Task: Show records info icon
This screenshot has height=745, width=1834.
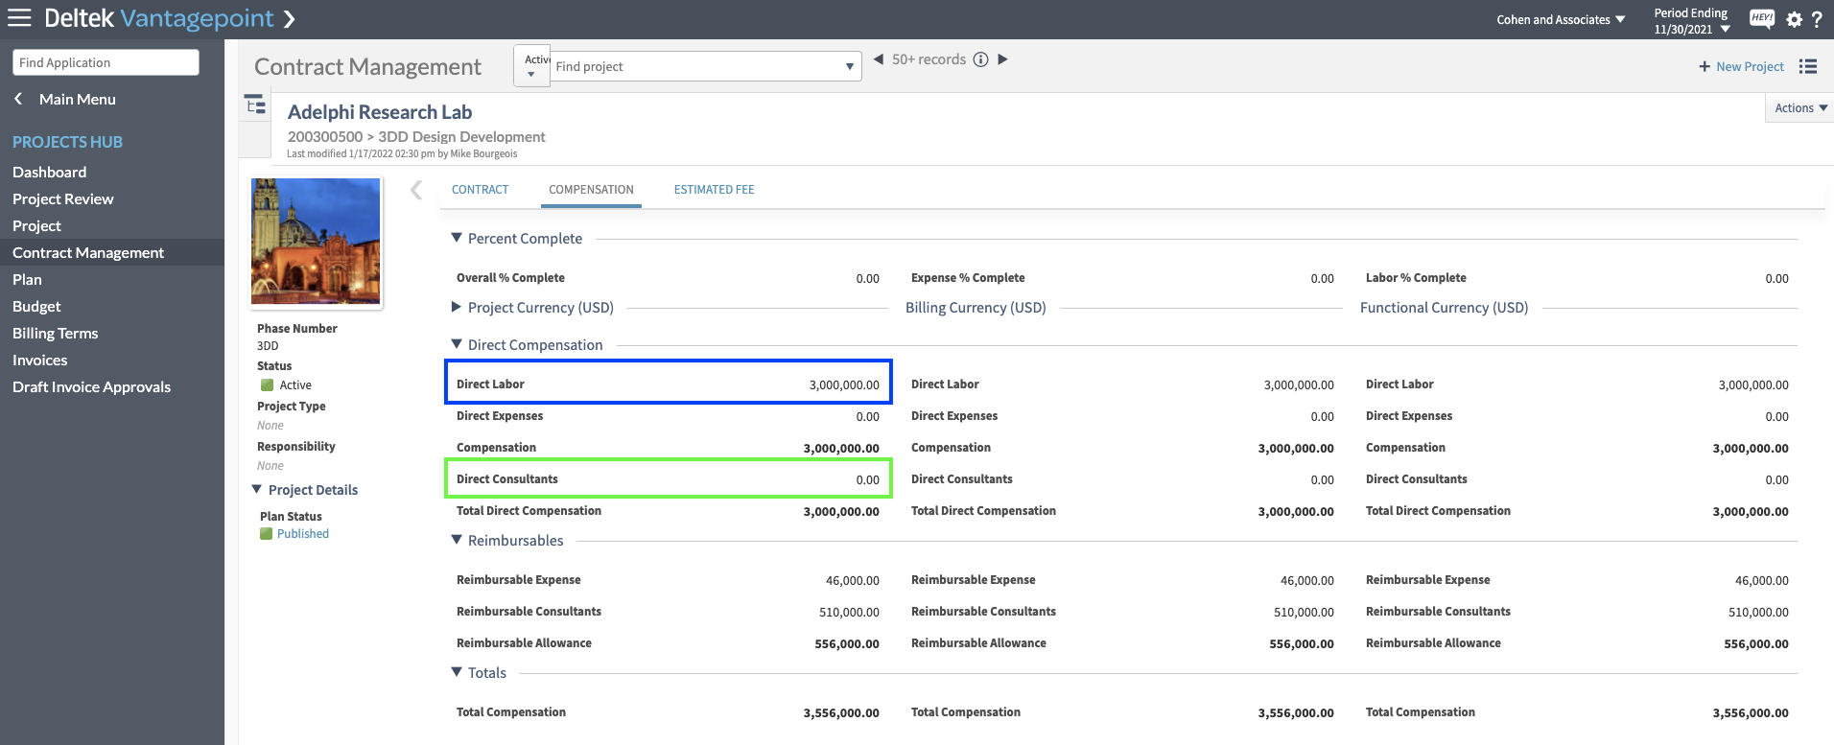Action: (980, 59)
